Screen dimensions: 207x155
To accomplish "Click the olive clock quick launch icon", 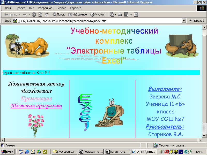I will click(x=45, y=152).
